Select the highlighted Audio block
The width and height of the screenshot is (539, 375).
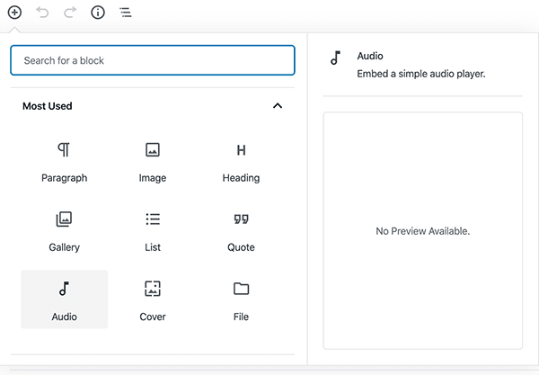point(65,299)
